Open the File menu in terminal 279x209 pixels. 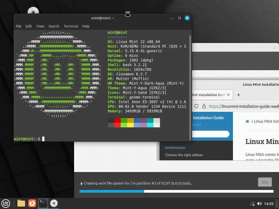(19, 26)
